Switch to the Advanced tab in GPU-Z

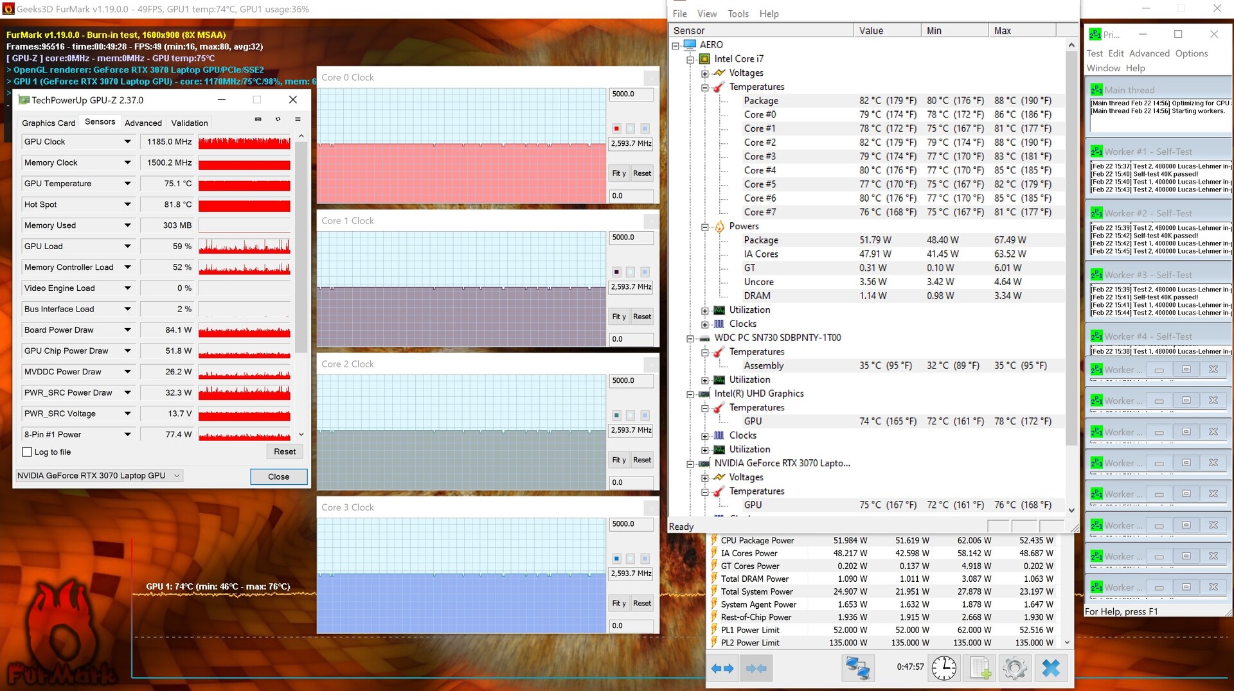coord(143,123)
